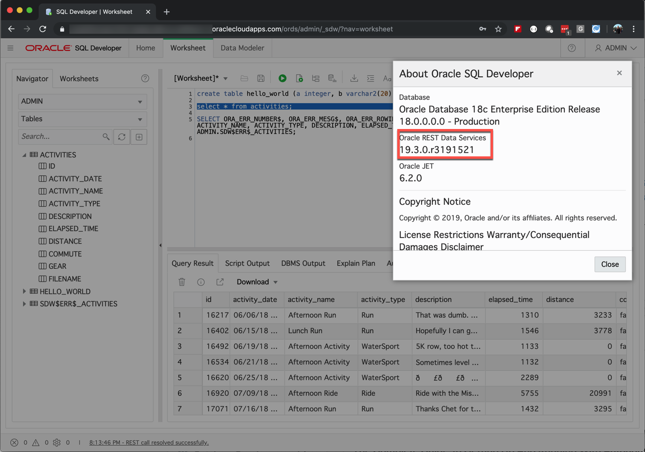Click the highlighted select * from activities line
This screenshot has width=645, height=452.
tap(244, 107)
